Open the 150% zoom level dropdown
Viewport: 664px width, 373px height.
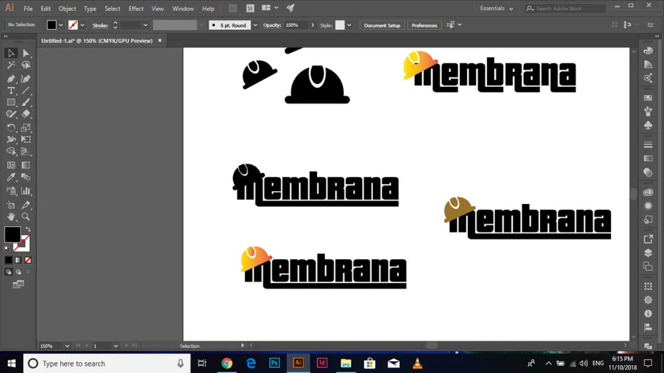(x=67, y=346)
